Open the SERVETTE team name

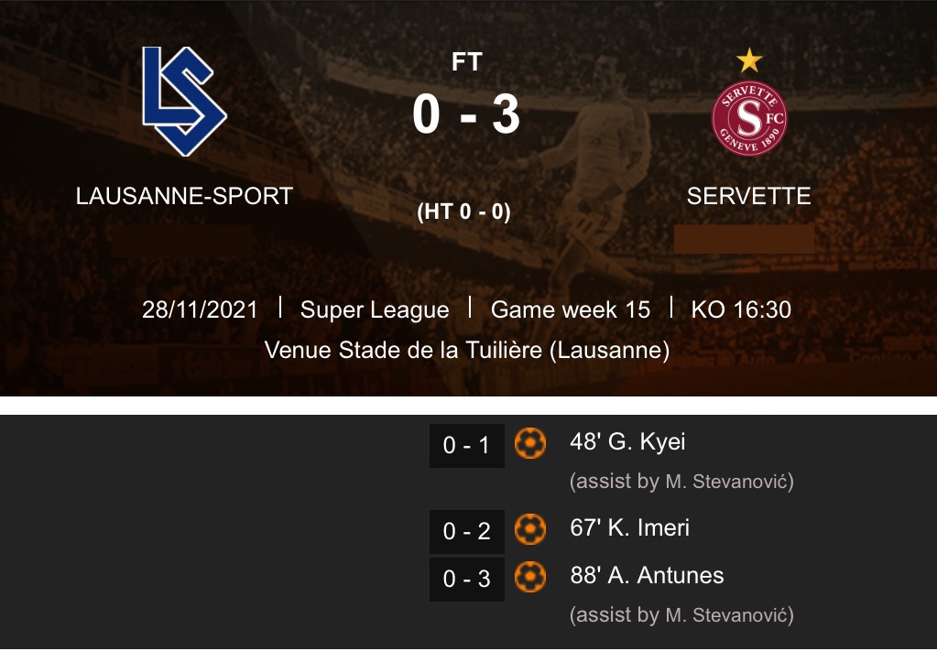tap(748, 196)
